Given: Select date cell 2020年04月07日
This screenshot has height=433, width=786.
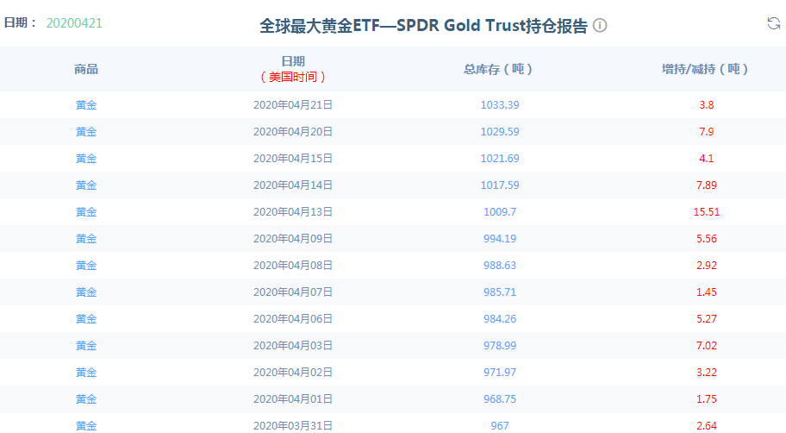Looking at the screenshot, I should [293, 292].
